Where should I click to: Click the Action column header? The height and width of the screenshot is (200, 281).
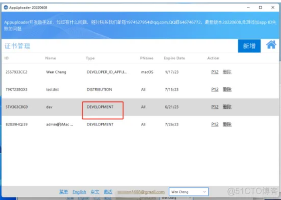213,58
